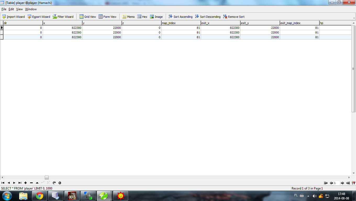This screenshot has height=201, width=356.
Task: Open Windows Explorer from taskbar
Action: tap(23, 196)
